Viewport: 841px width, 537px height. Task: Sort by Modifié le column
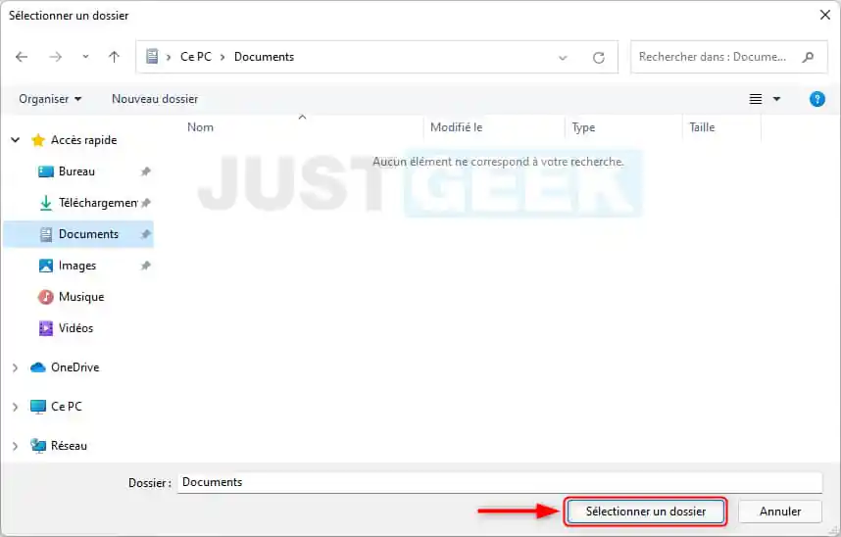coord(457,127)
